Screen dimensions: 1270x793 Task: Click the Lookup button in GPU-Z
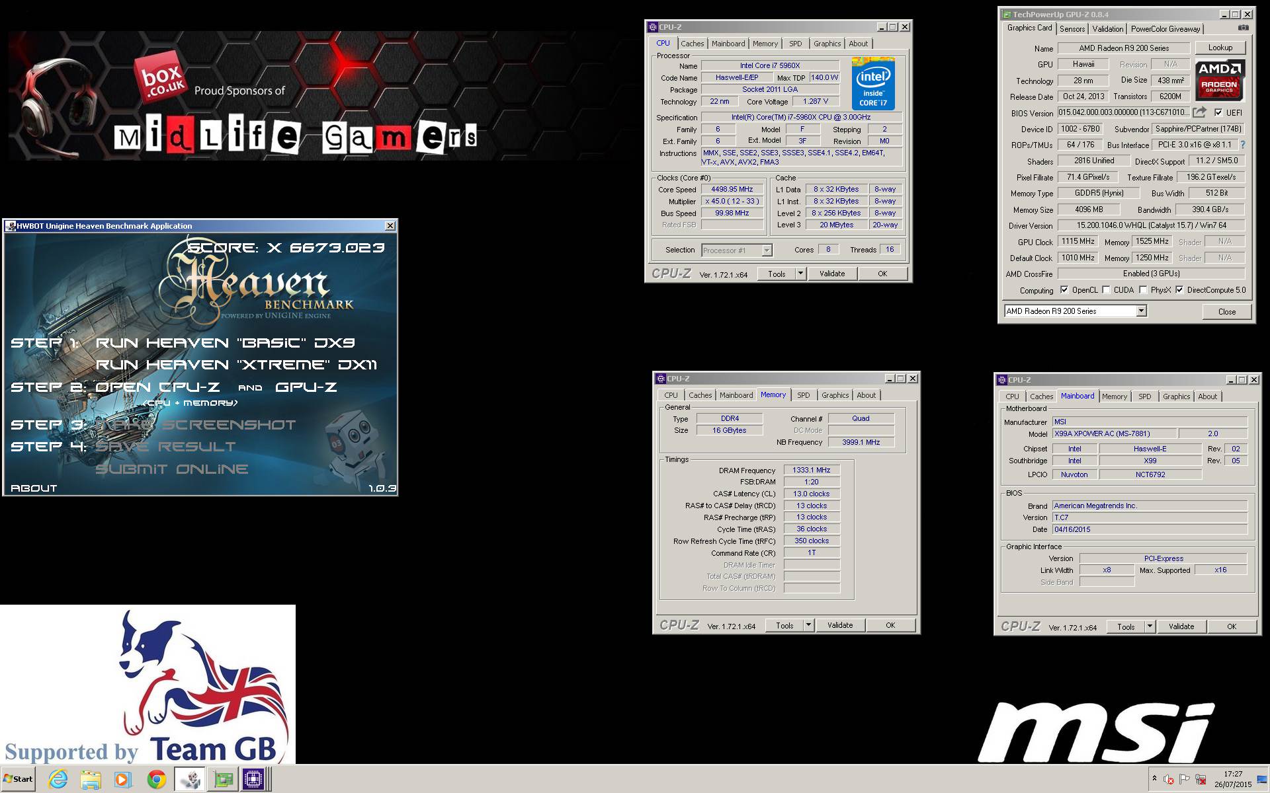[1220, 48]
